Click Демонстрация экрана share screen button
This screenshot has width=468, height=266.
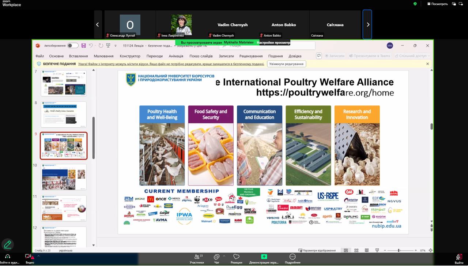pyautogui.click(x=264, y=259)
